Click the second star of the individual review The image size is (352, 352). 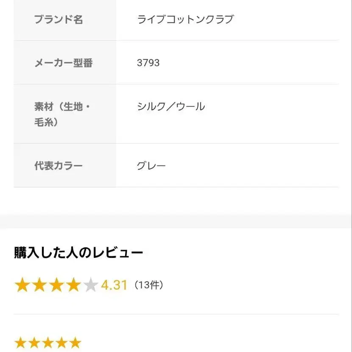point(34,343)
